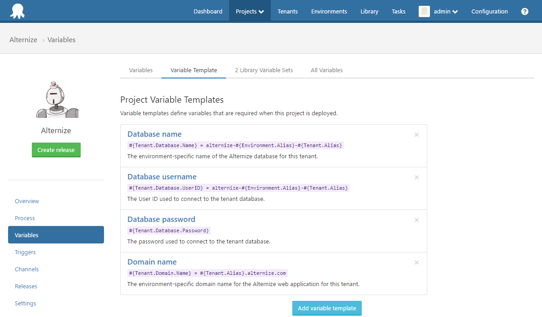Select Triggers in the project sidebar
The image size is (542, 317).
click(x=25, y=252)
